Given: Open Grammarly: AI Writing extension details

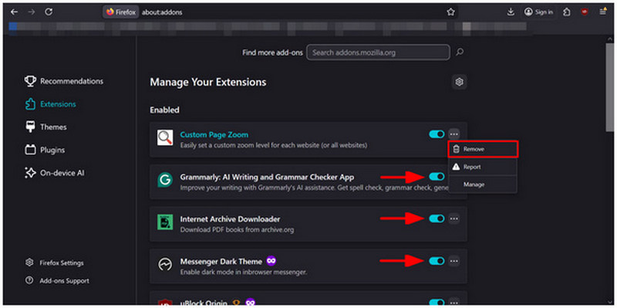Looking at the screenshot, I should [267, 177].
